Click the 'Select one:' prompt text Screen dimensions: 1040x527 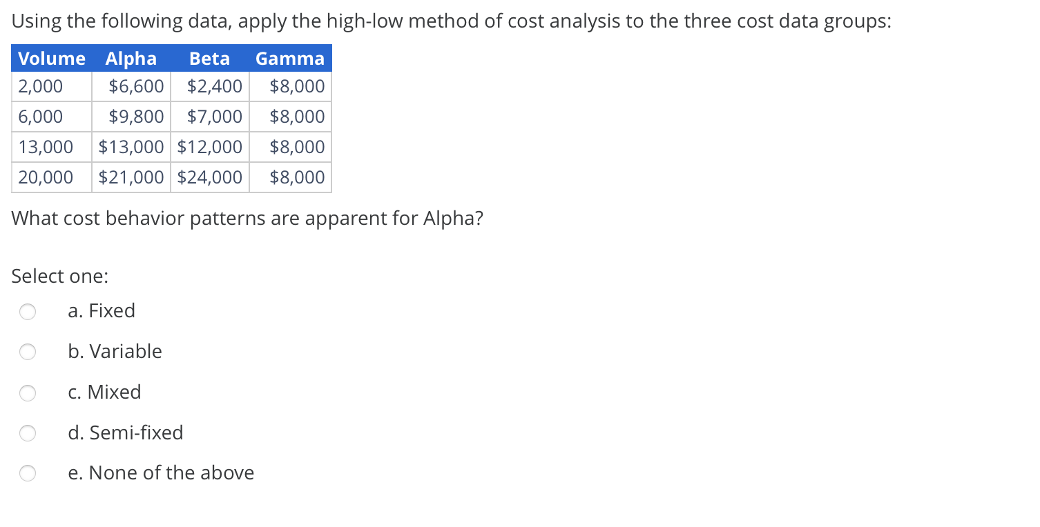(59, 276)
